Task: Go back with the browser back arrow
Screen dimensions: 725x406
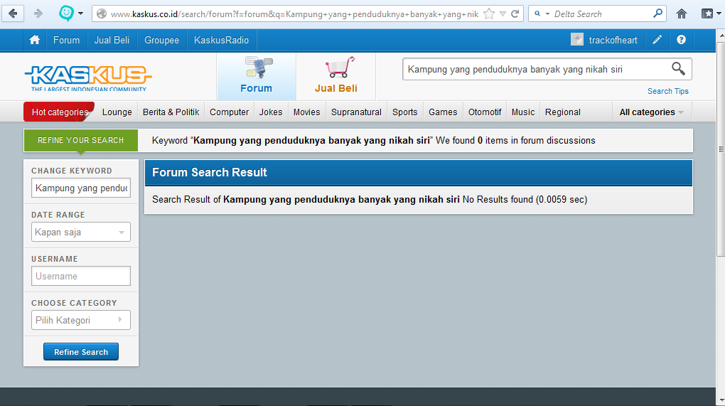Action: [13, 14]
